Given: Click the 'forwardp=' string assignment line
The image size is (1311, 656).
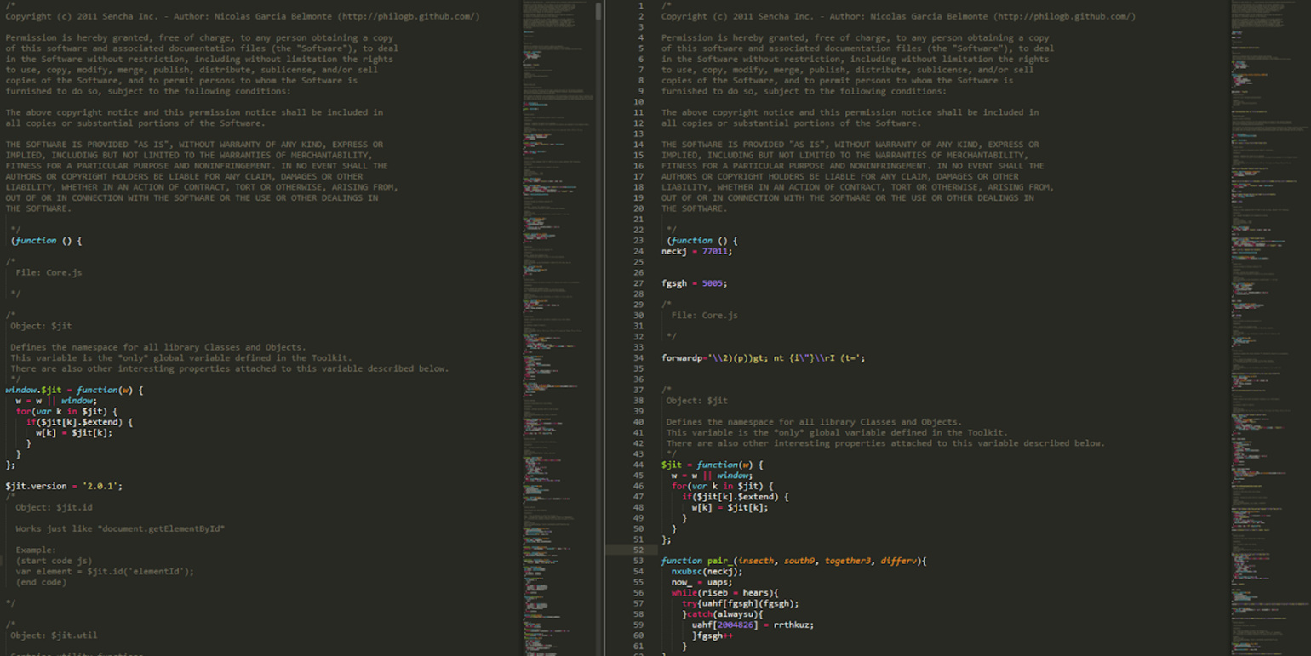Looking at the screenshot, I should pos(763,358).
